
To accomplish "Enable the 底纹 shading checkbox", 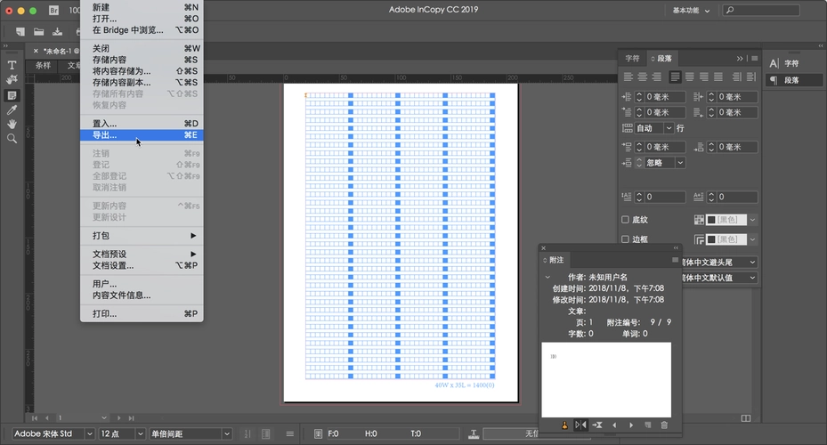I will (x=625, y=220).
